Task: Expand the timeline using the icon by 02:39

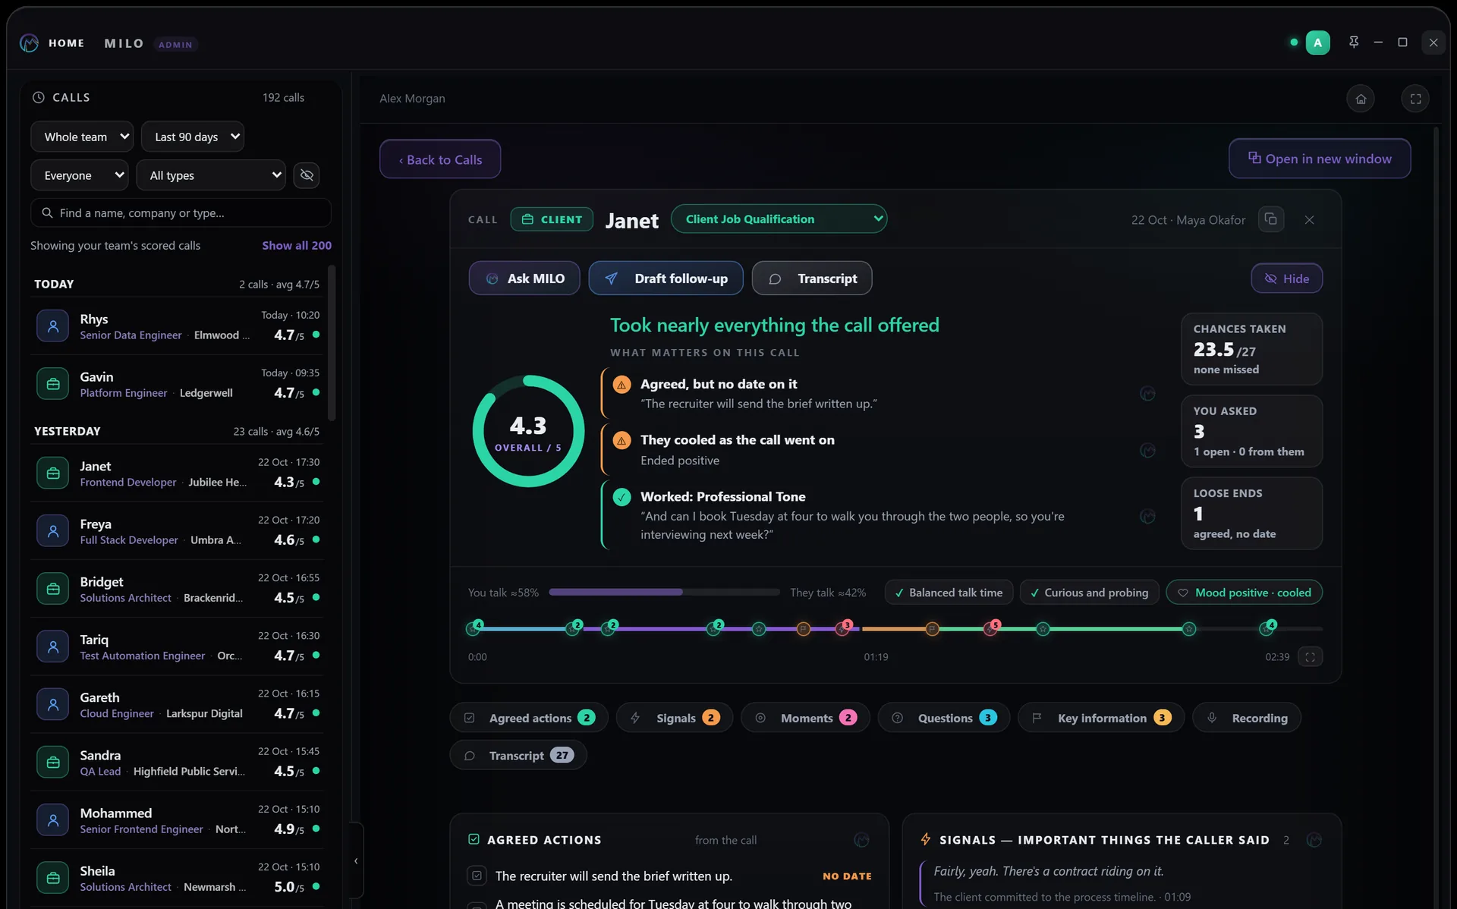Action: [x=1310, y=657]
